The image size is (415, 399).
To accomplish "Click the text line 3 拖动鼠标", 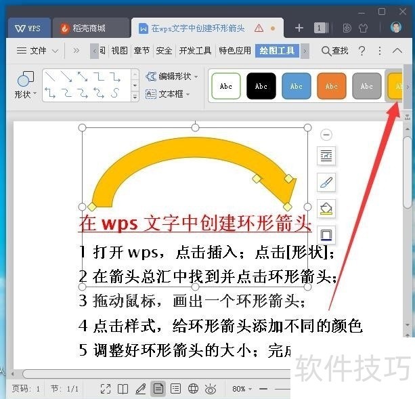I will coord(192,301).
